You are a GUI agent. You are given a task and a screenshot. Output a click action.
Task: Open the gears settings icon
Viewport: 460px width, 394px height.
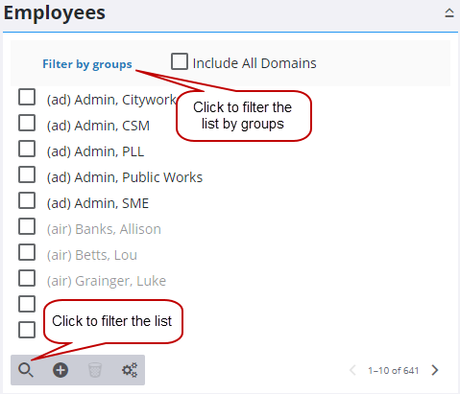click(130, 370)
